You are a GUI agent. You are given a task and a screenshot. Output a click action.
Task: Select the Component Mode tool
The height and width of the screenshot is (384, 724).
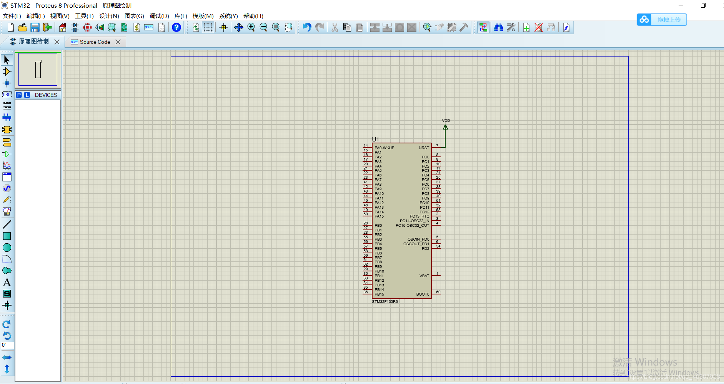click(7, 71)
